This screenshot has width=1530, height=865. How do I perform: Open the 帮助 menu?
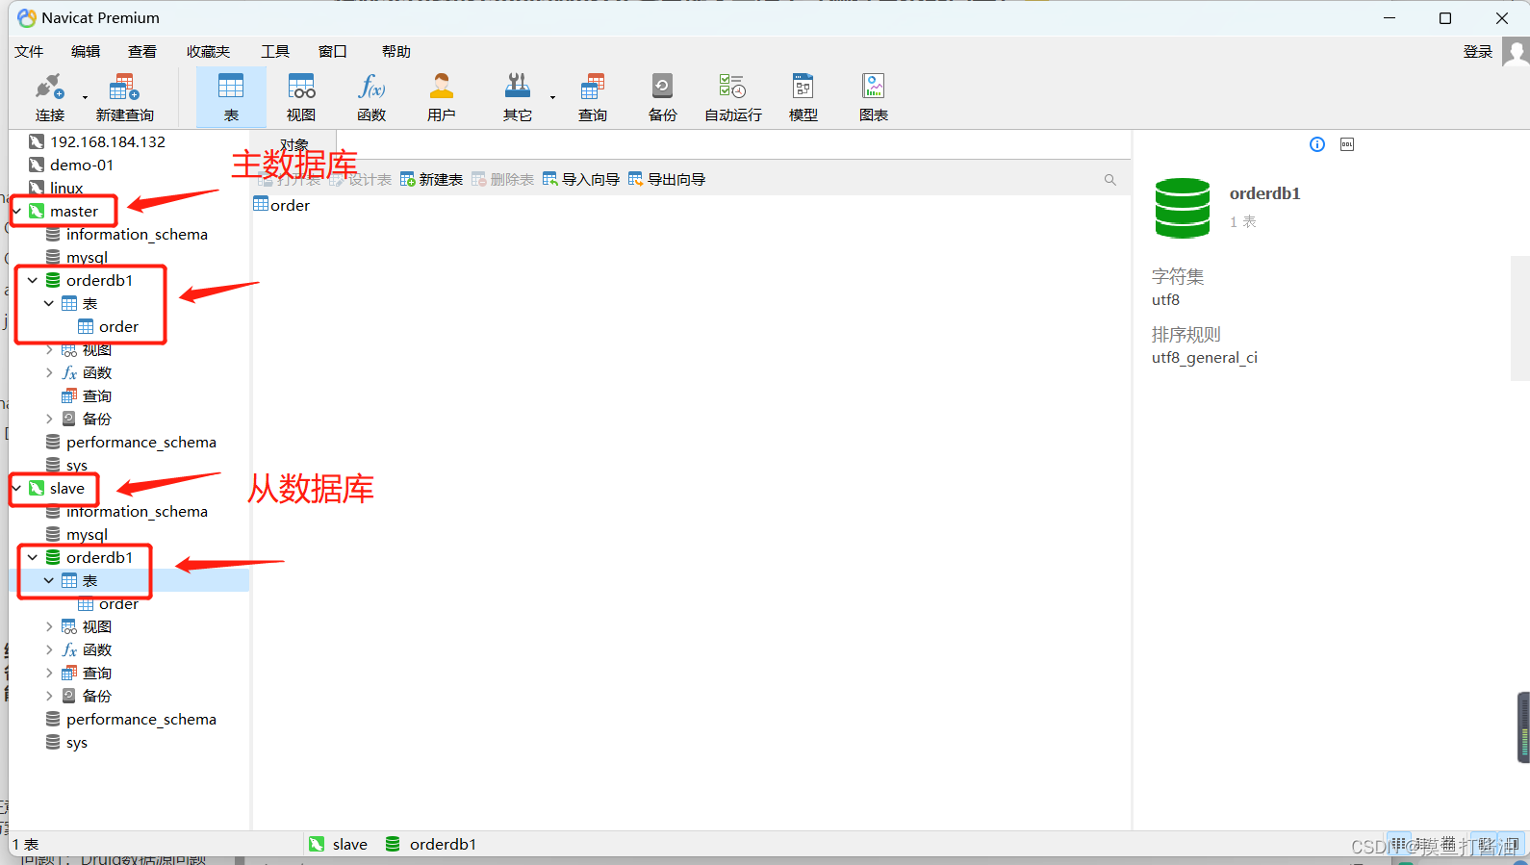tap(396, 51)
